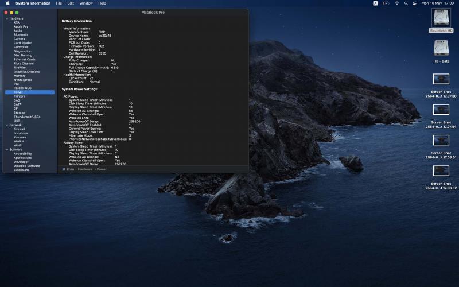Select Screen Shot 17.07.38 on desktop

pyautogui.click(x=441, y=86)
